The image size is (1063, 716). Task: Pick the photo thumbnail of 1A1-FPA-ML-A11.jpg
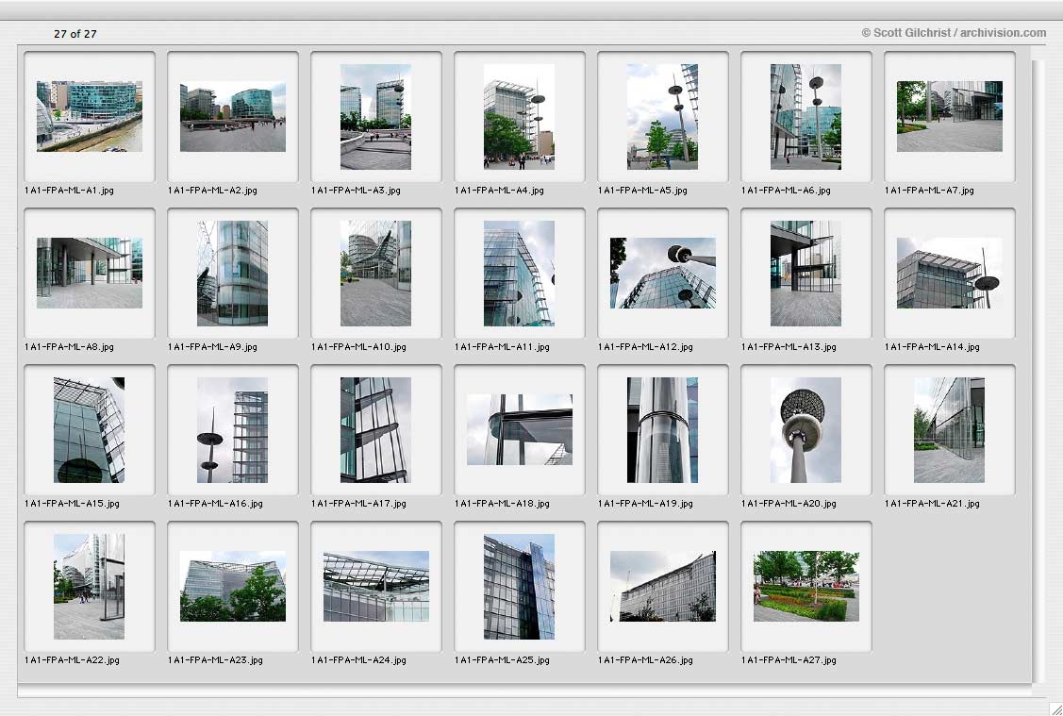click(520, 274)
